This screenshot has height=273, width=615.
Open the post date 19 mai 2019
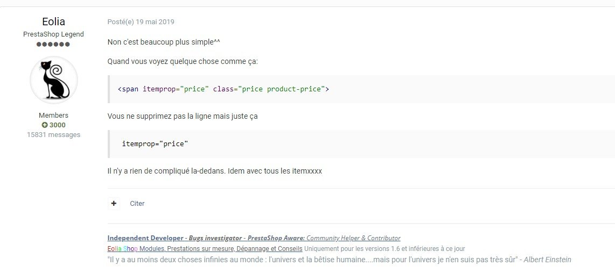coord(141,22)
